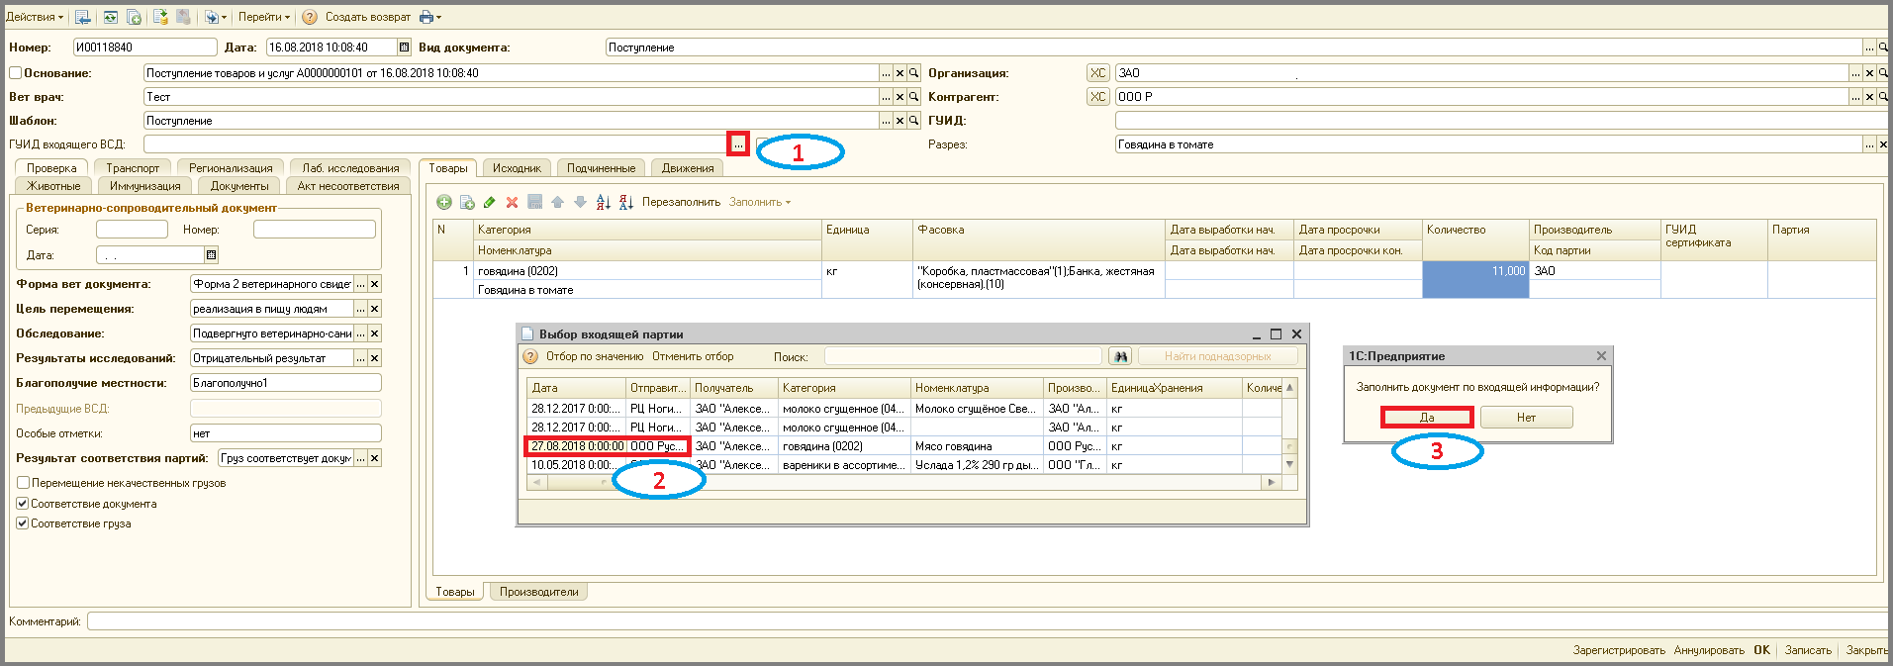Expand the Заполнить dropdown
Image resolution: width=1893 pixels, height=666 pixels.
760,202
